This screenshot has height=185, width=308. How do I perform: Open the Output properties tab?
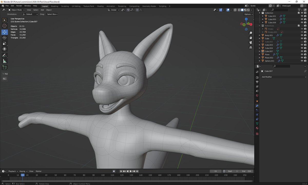coord(257,82)
